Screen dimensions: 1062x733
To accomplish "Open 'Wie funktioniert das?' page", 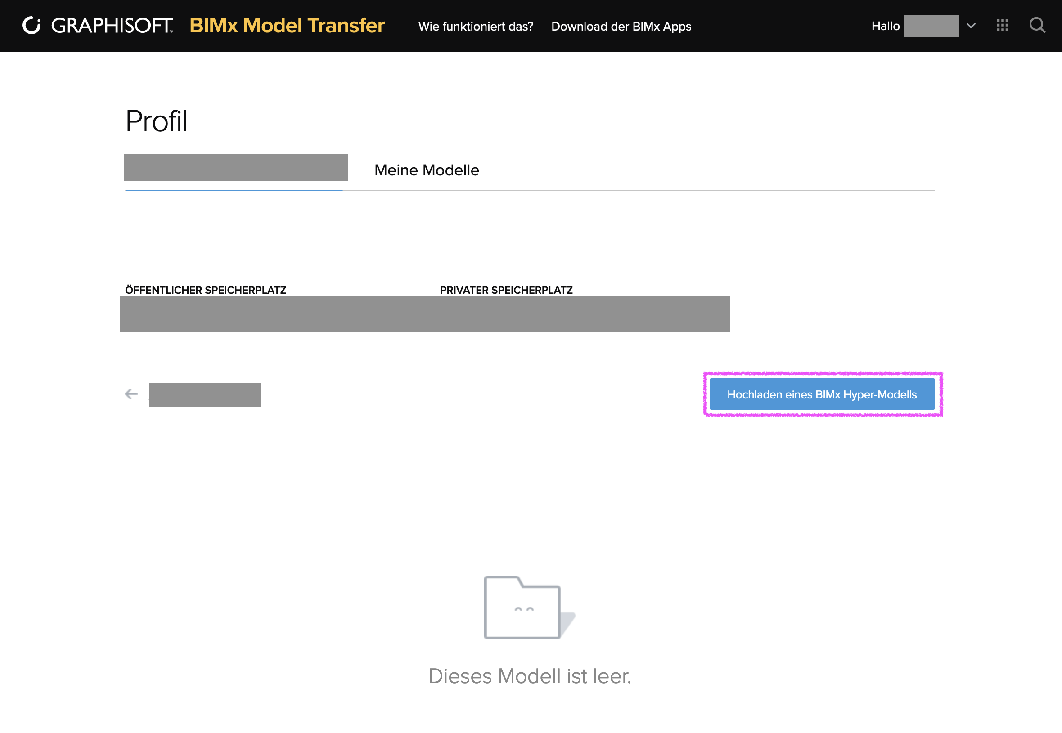I will (x=476, y=27).
